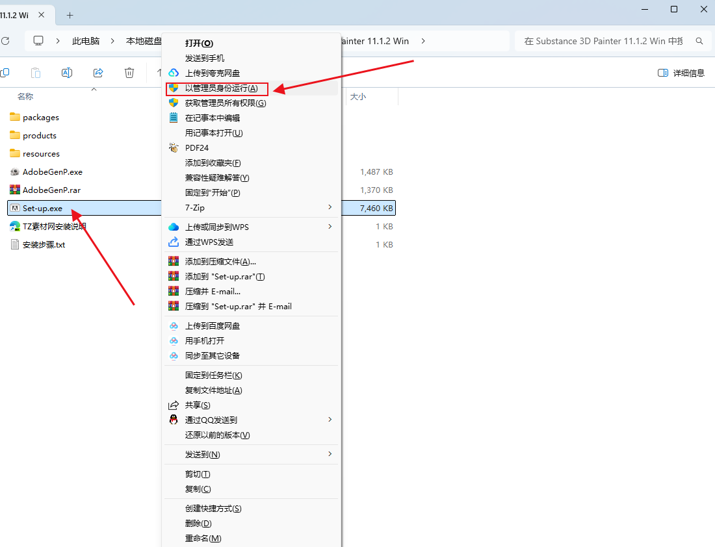Choose 固定到任务栏(K) menu entry
This screenshot has width=715, height=547.
click(x=252, y=375)
